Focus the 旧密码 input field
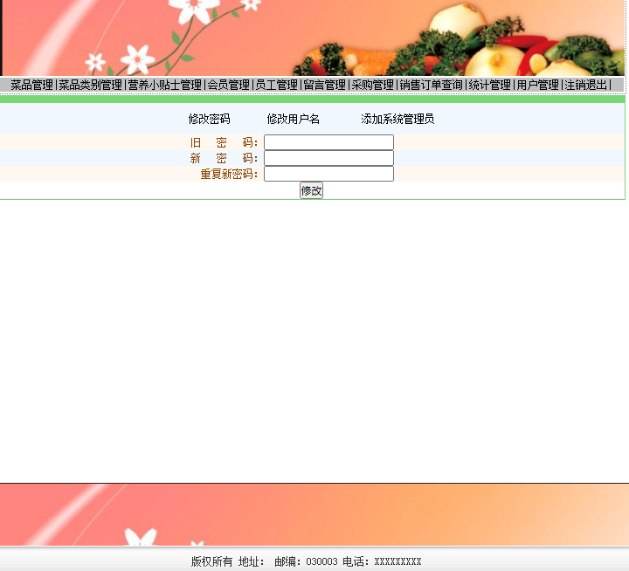Screen dimensions: 629x571 point(329,142)
